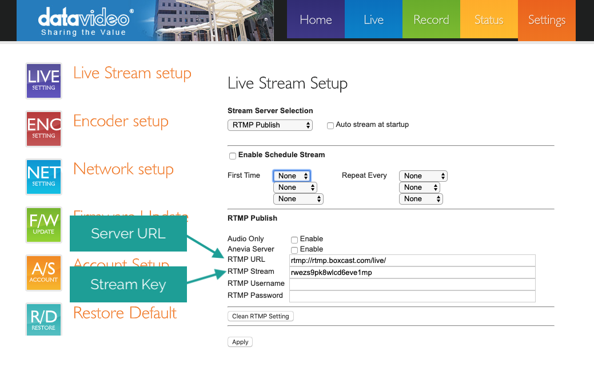This screenshot has height=375, width=594.
Task: Open the ENC Setting encoder icon
Action: click(x=43, y=129)
